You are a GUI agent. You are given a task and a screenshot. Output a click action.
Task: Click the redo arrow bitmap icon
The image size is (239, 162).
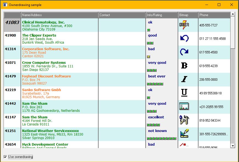click(x=184, y=52)
